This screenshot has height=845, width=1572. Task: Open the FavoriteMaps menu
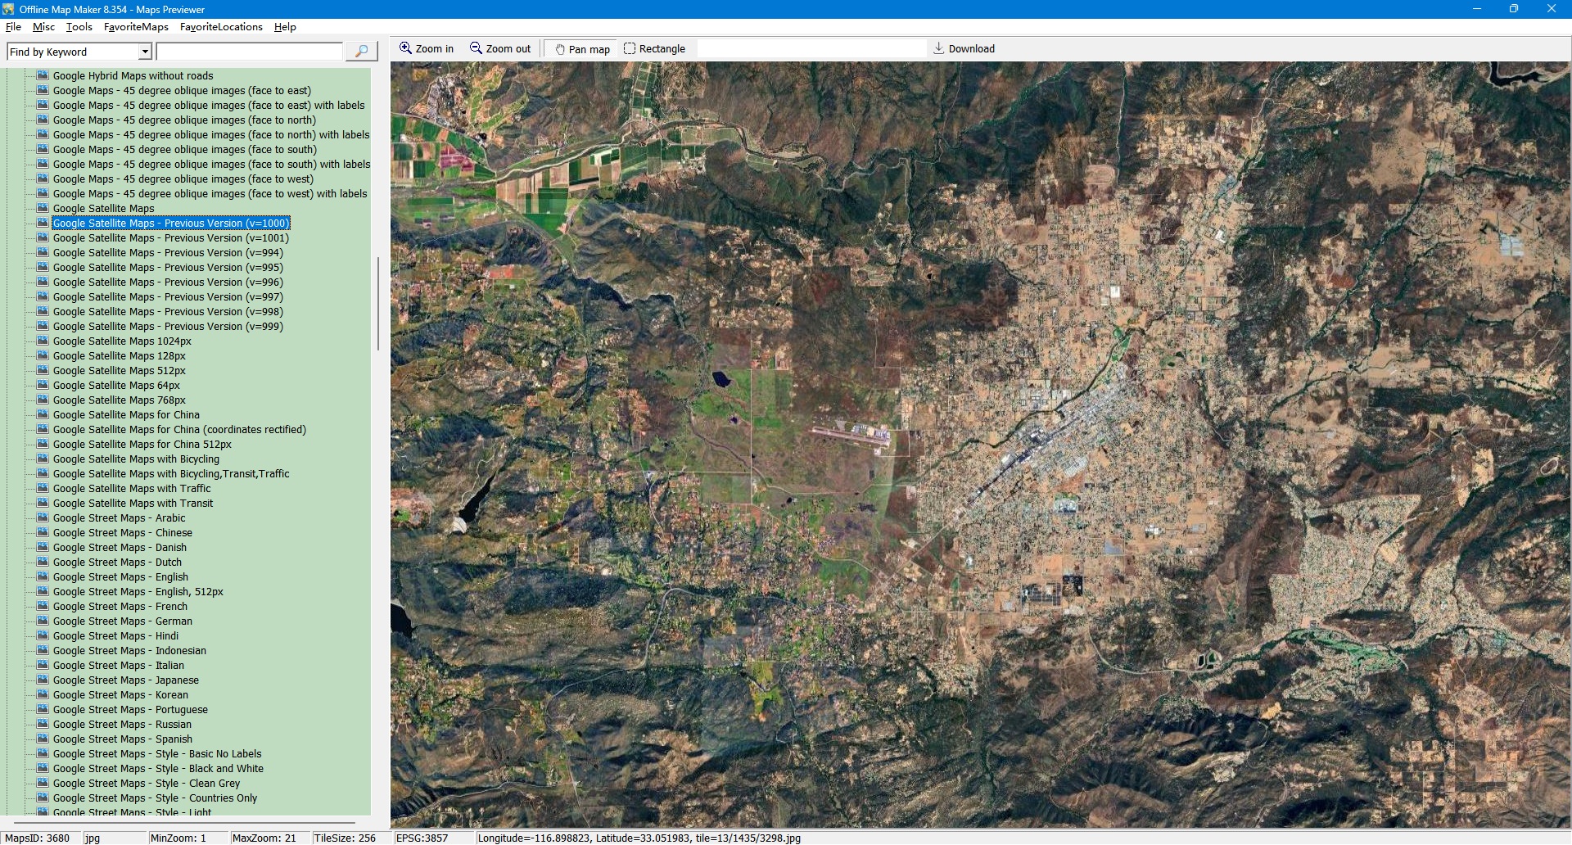(136, 27)
